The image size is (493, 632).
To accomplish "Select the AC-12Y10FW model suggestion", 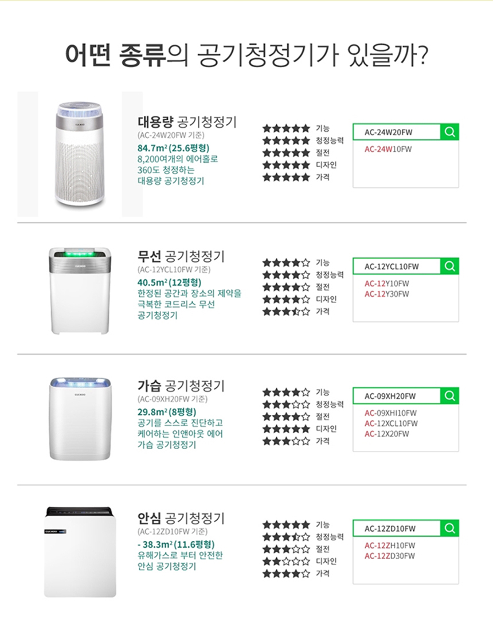I will 387,284.
